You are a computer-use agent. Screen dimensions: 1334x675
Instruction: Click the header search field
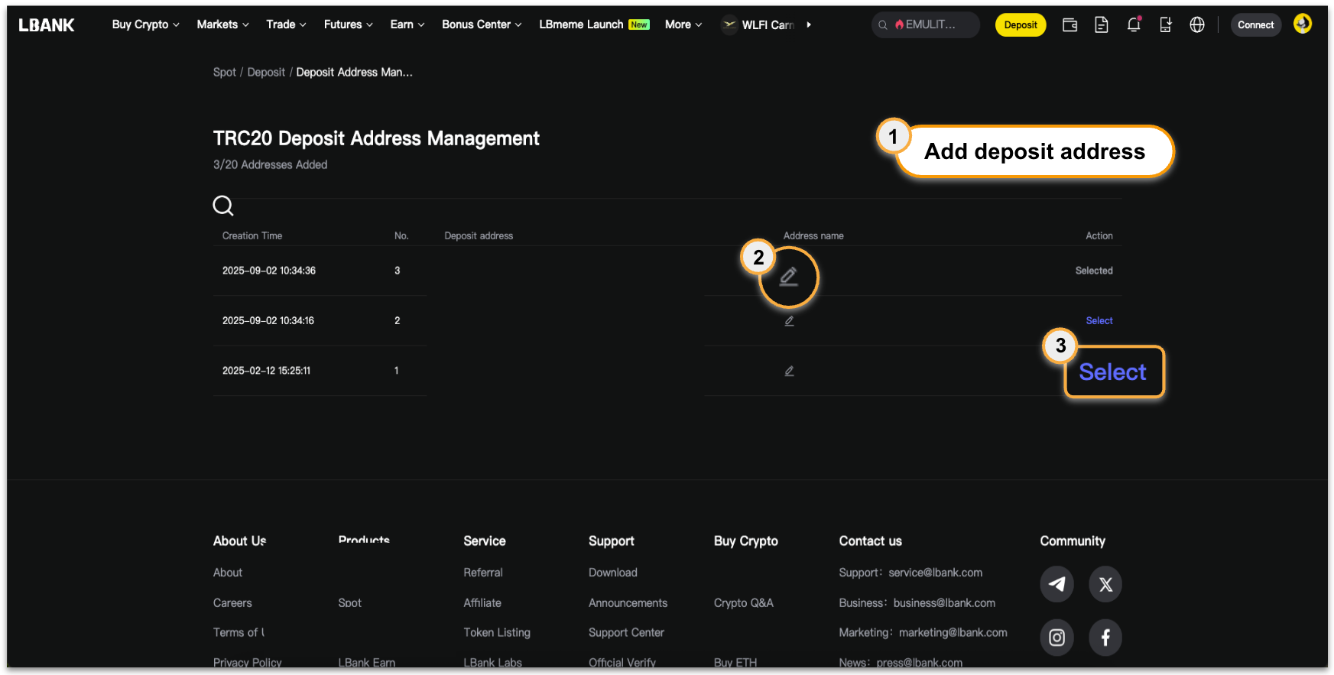point(925,25)
